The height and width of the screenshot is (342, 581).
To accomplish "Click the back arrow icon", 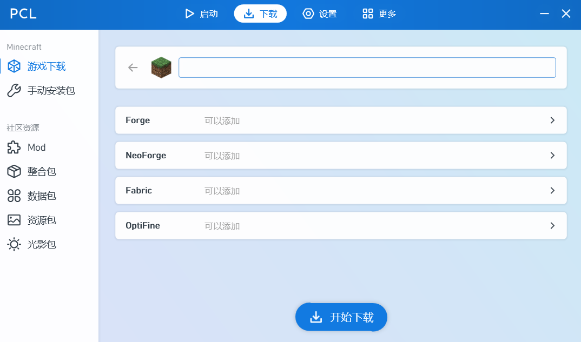I will 133,68.
